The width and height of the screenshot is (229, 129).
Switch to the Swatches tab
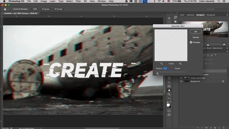[190, 15]
